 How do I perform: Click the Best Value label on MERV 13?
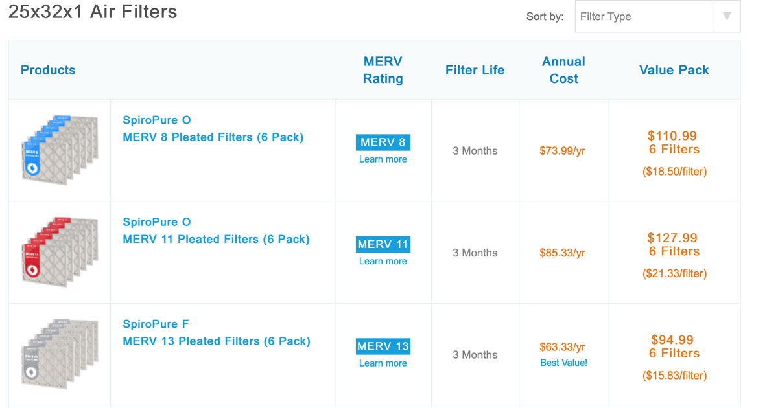563,363
